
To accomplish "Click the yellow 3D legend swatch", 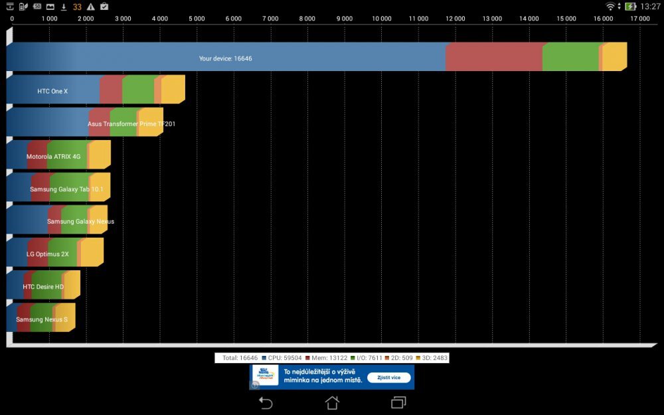I will tap(418, 358).
